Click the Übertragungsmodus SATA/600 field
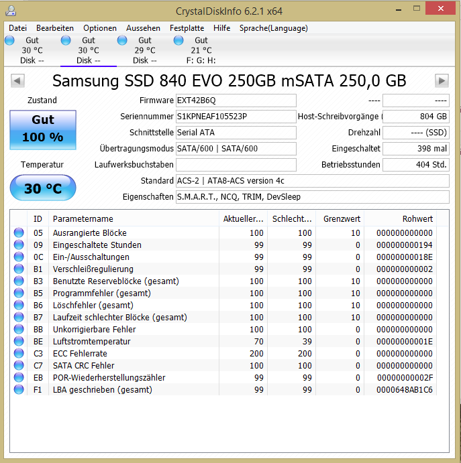 pos(236,149)
